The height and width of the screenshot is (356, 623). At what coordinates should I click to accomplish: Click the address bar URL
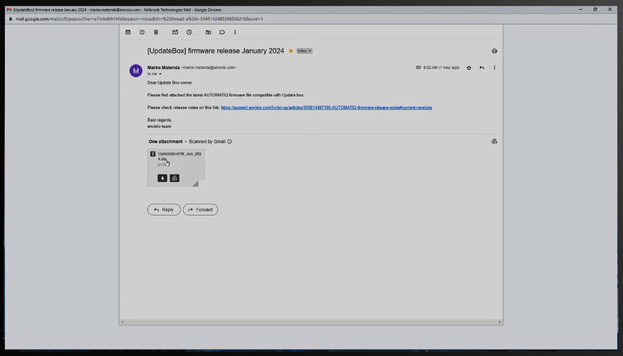(x=139, y=19)
